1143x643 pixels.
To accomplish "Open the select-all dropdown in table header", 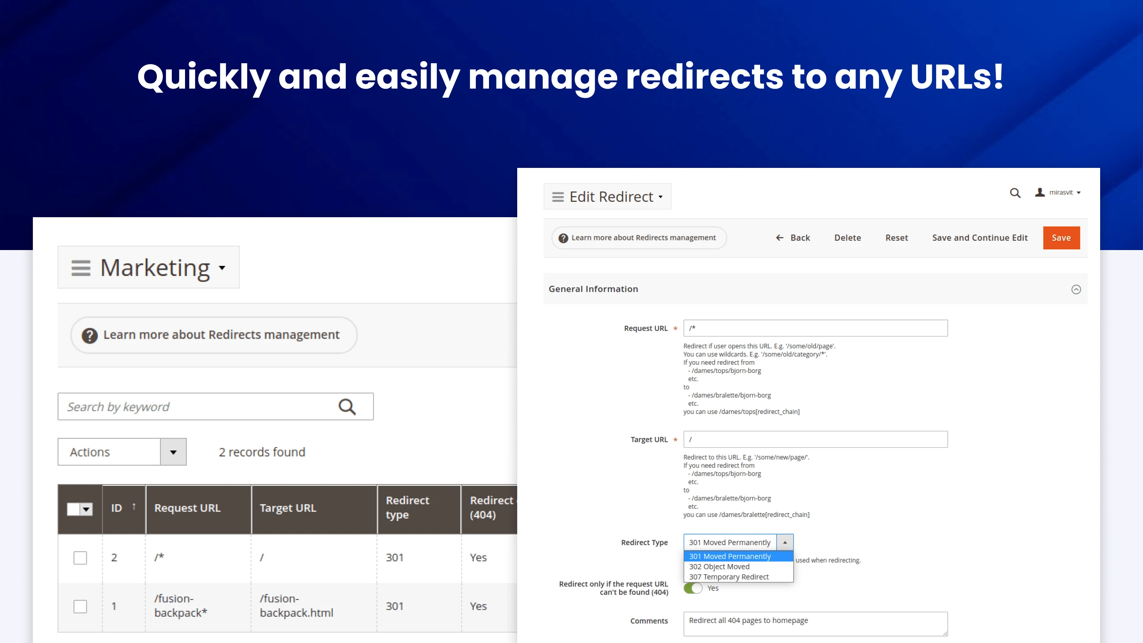I will pos(86,509).
